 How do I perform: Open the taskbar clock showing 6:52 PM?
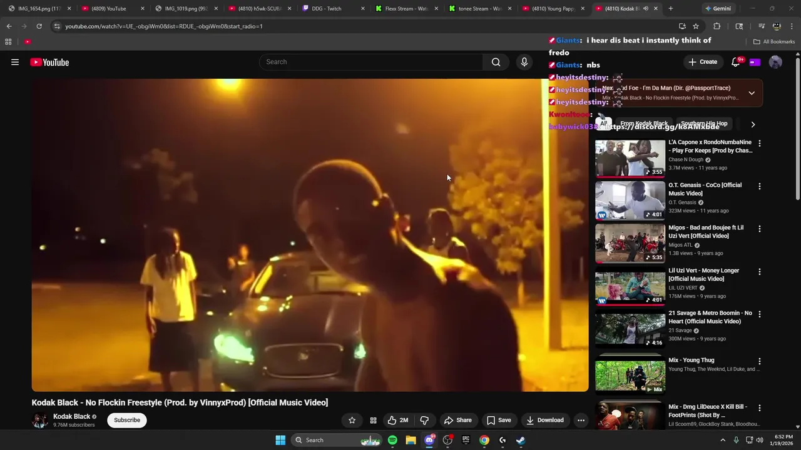pos(783,440)
